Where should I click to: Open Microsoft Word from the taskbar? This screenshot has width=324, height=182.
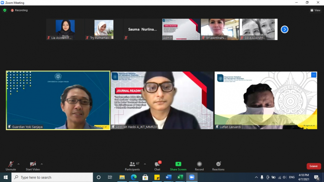pos(168,177)
